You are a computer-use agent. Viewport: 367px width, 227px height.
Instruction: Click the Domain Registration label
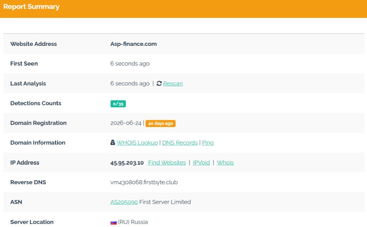[x=39, y=123]
